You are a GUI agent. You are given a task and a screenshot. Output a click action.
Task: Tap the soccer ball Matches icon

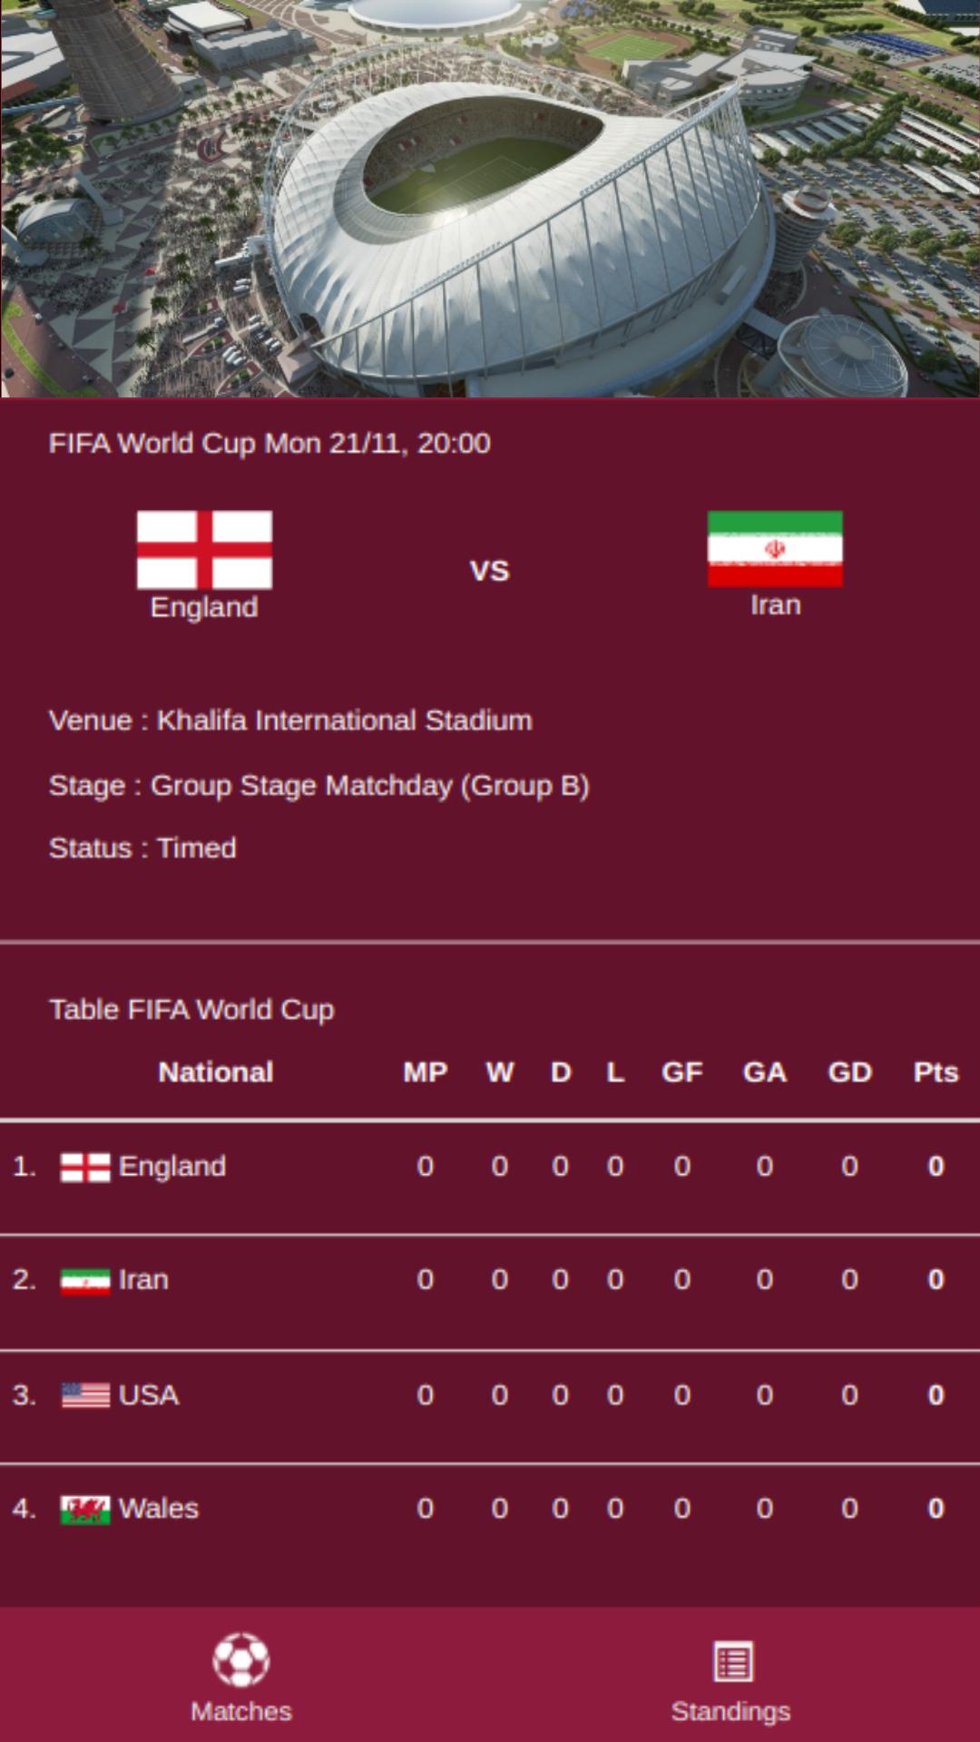(240, 1659)
